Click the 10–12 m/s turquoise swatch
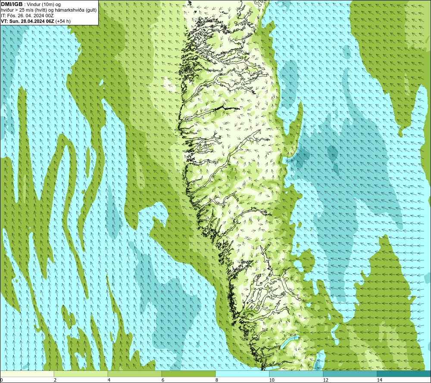 click(x=296, y=374)
